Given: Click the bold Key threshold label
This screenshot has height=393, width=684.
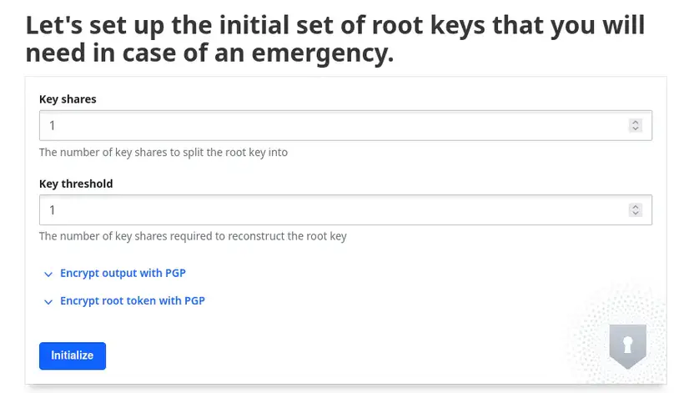Looking at the screenshot, I should point(76,184).
